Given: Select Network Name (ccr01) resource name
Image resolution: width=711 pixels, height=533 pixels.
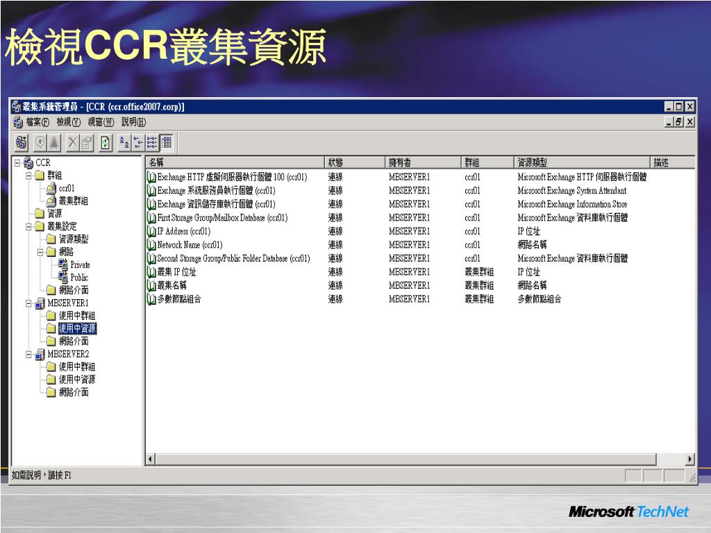Looking at the screenshot, I should point(190,245).
